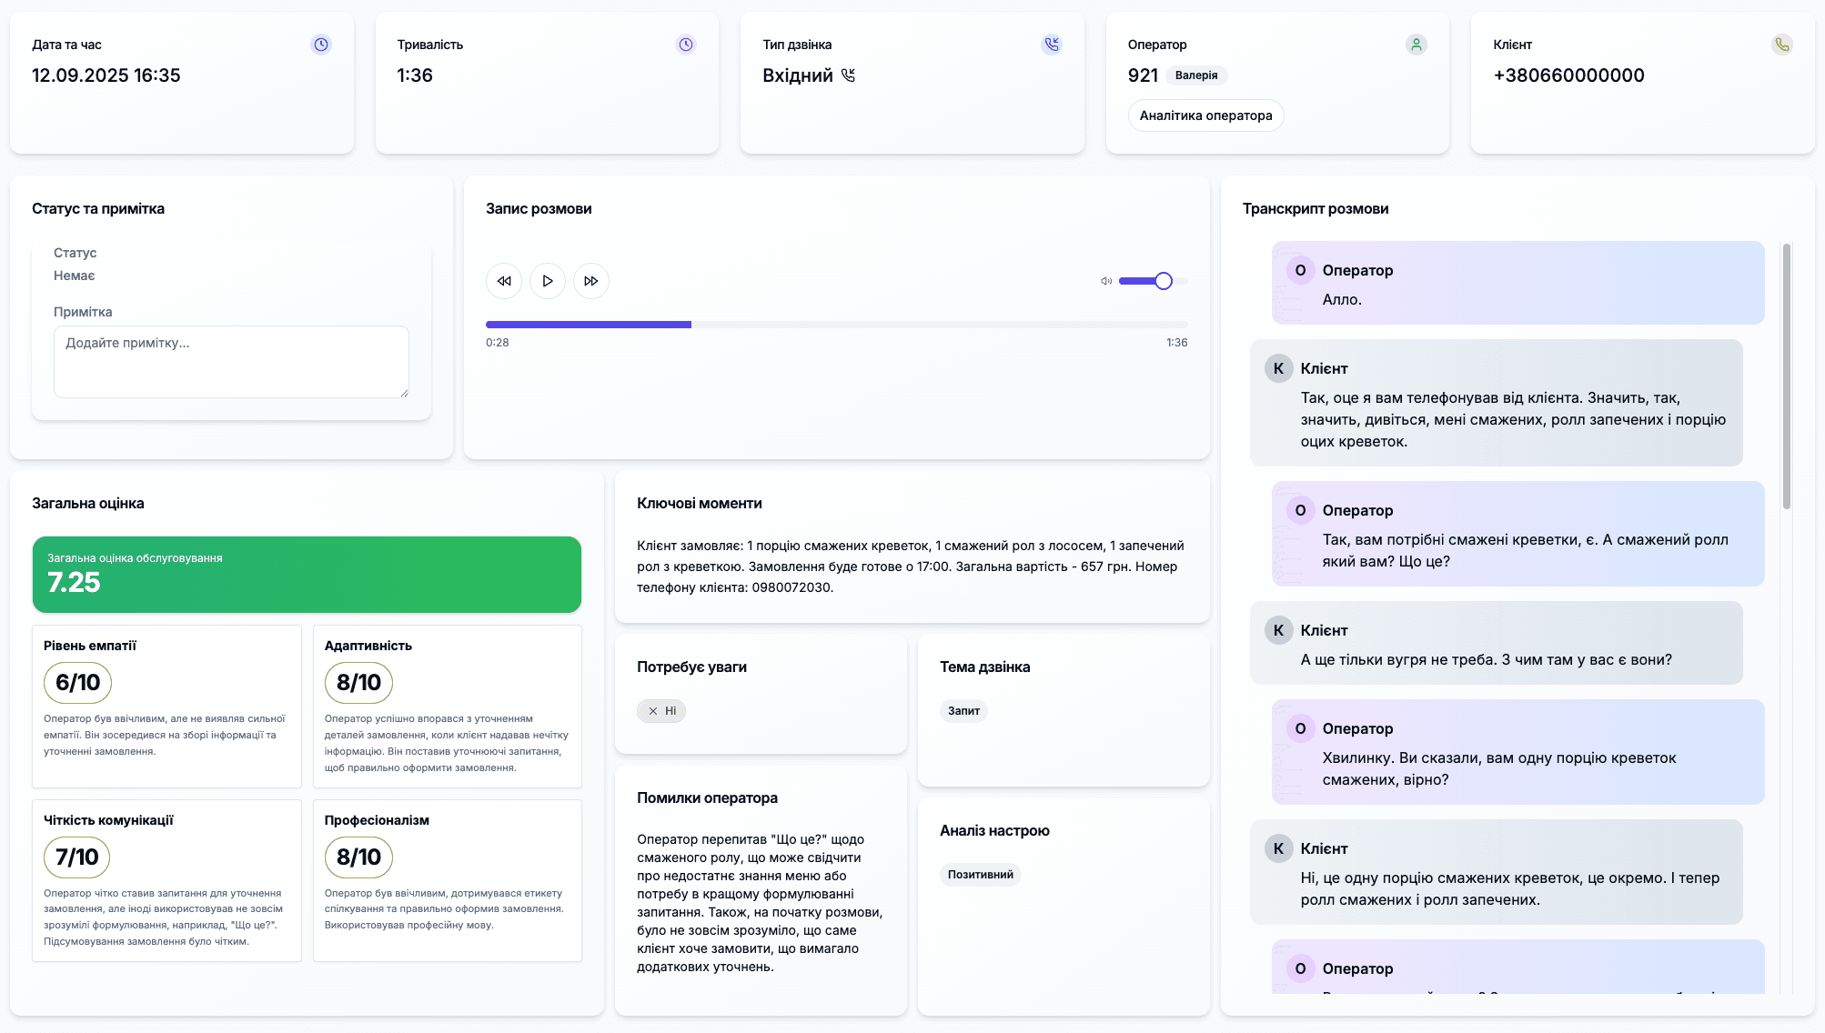
Task: Click the Ні tag under Потребує уваги
Action: pos(661,711)
